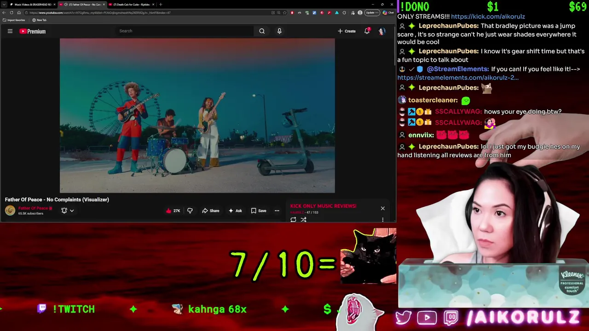589x331 pixels.
Task: Mute the Father Of Peace tab via the speaker icon
Action: point(65,5)
